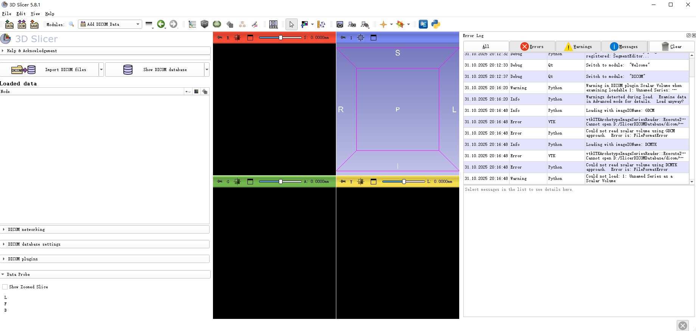Open the Python console
Viewport: 696px width, 331px height.
click(x=436, y=25)
